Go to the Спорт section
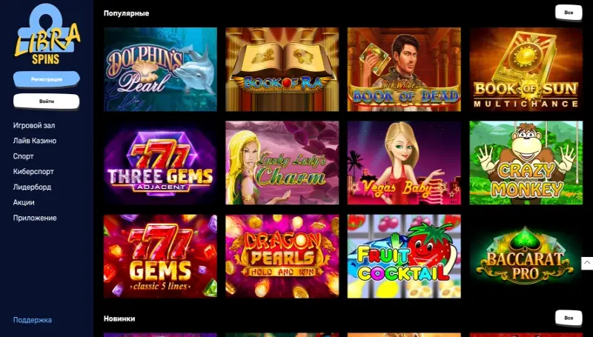The image size is (593, 337). 24,156
